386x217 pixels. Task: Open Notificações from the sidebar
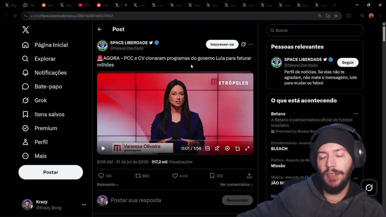[44, 73]
